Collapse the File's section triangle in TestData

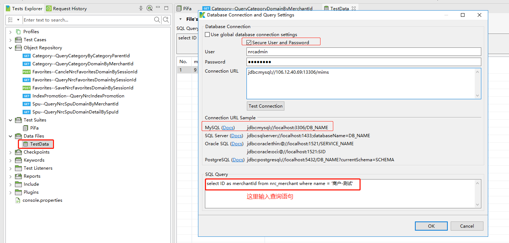point(180,19)
